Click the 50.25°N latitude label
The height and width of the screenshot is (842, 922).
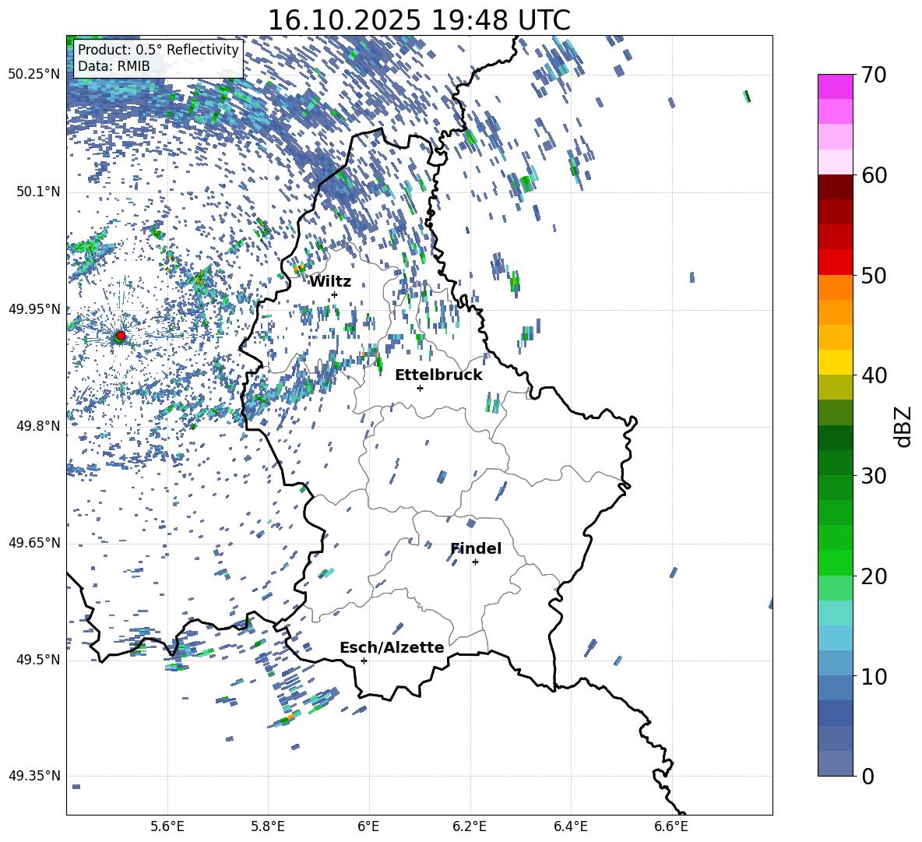[35, 74]
